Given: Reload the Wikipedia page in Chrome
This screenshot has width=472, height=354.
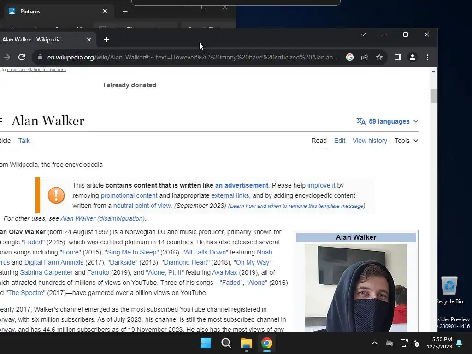Looking at the screenshot, I should coord(22,57).
